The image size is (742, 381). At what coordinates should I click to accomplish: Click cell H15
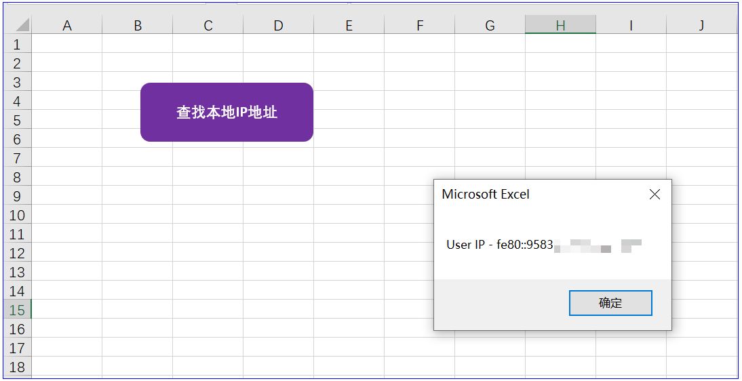tap(560, 309)
